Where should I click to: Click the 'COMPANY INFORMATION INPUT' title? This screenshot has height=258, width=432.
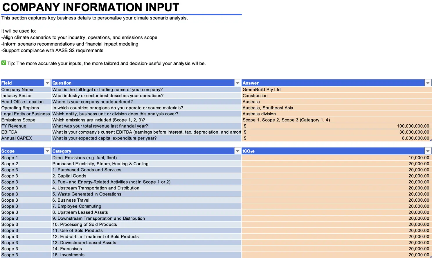pos(91,7)
